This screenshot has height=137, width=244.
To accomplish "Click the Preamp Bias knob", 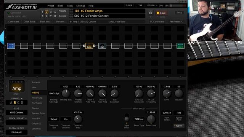I will point(66,94).
